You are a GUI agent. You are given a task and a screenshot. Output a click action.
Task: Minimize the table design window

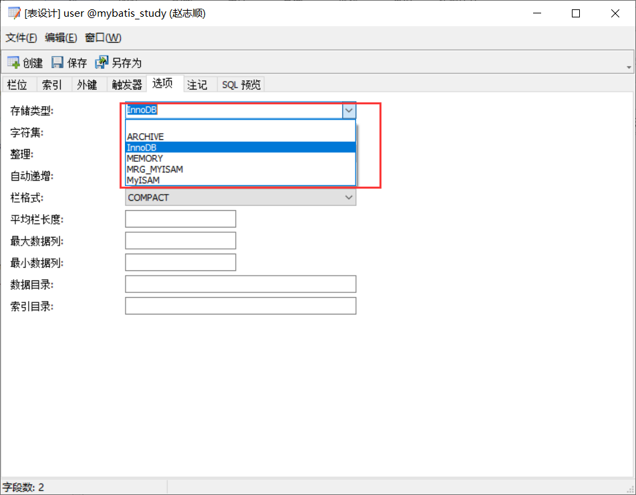tap(537, 13)
